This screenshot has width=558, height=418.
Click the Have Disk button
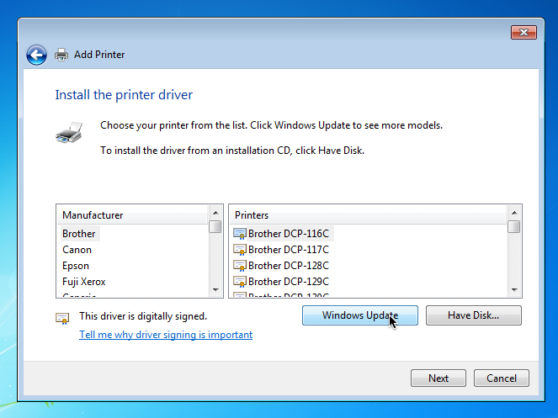pos(474,315)
